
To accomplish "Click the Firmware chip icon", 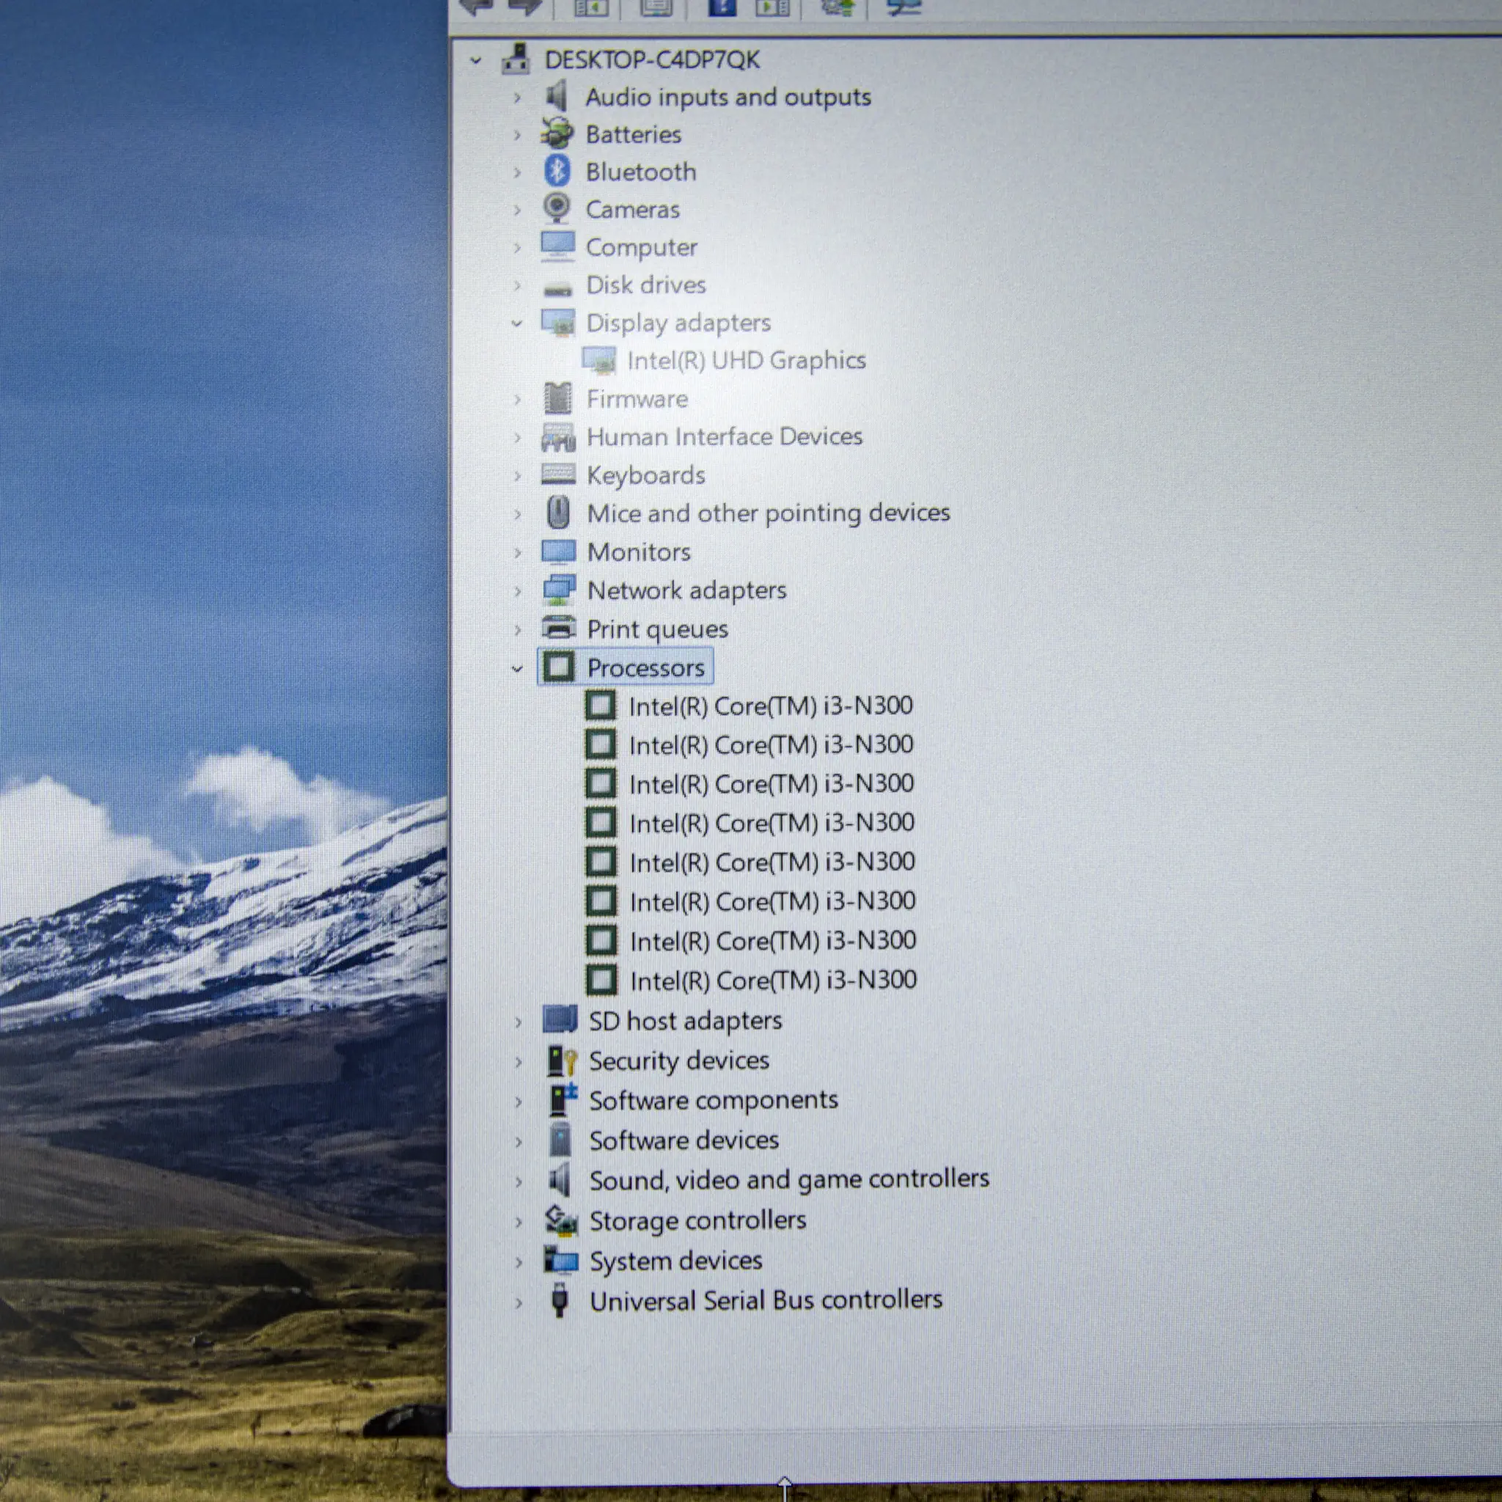I will tap(557, 399).
